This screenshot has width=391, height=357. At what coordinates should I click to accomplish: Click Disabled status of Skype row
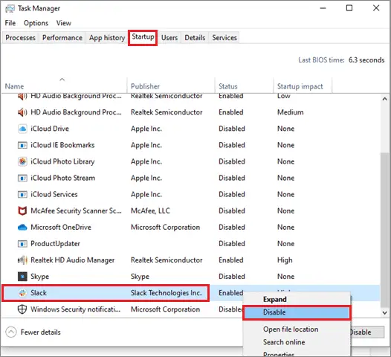(232, 277)
